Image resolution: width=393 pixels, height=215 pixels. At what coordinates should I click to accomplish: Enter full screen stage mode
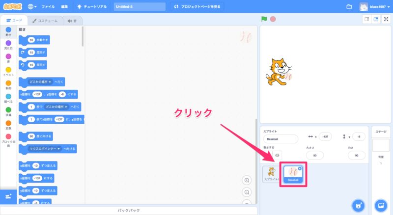[x=386, y=19]
